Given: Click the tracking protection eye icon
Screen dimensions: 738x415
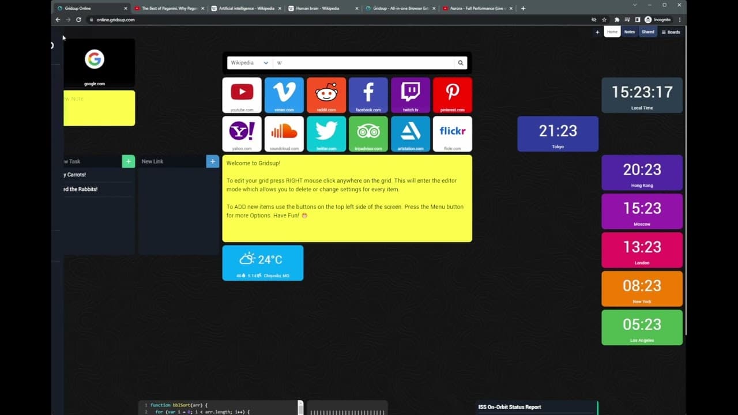Looking at the screenshot, I should tap(594, 20).
